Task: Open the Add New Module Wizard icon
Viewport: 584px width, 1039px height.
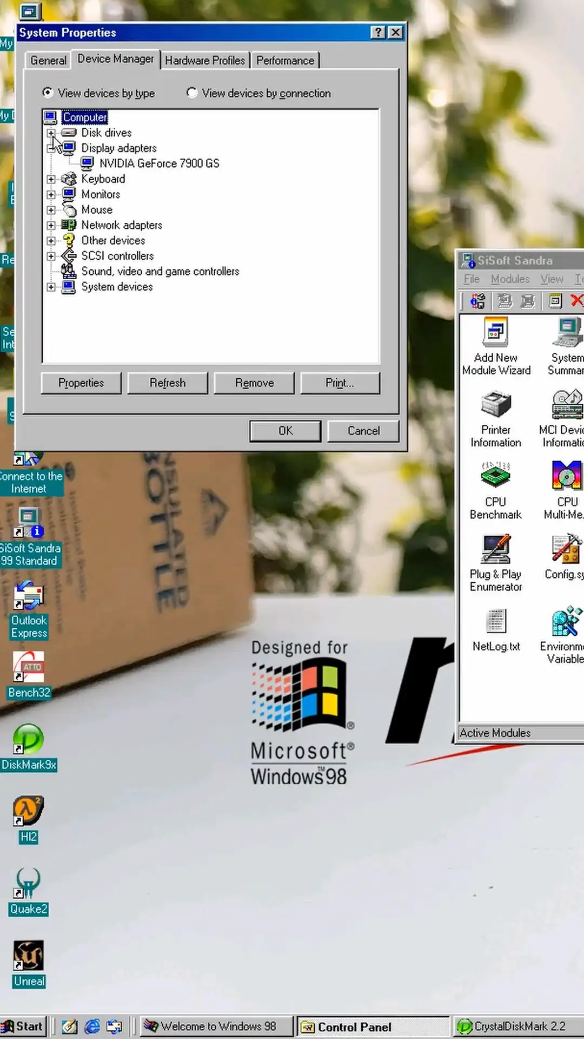Action: (x=496, y=346)
